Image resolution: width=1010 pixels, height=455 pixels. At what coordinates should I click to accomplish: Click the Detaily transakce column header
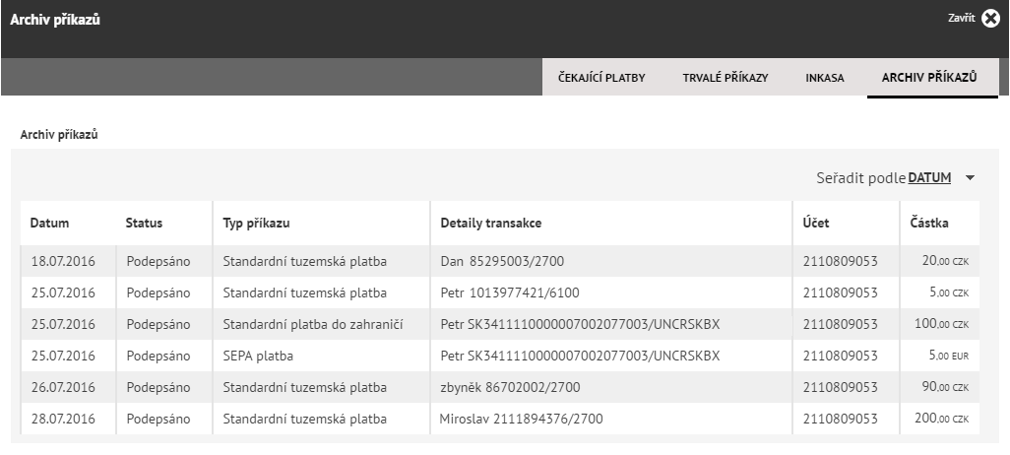point(491,223)
